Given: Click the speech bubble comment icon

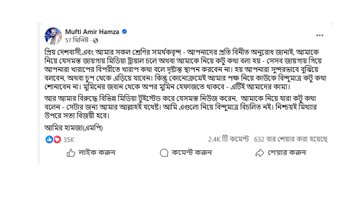Looking at the screenshot, I should pos(164,153).
